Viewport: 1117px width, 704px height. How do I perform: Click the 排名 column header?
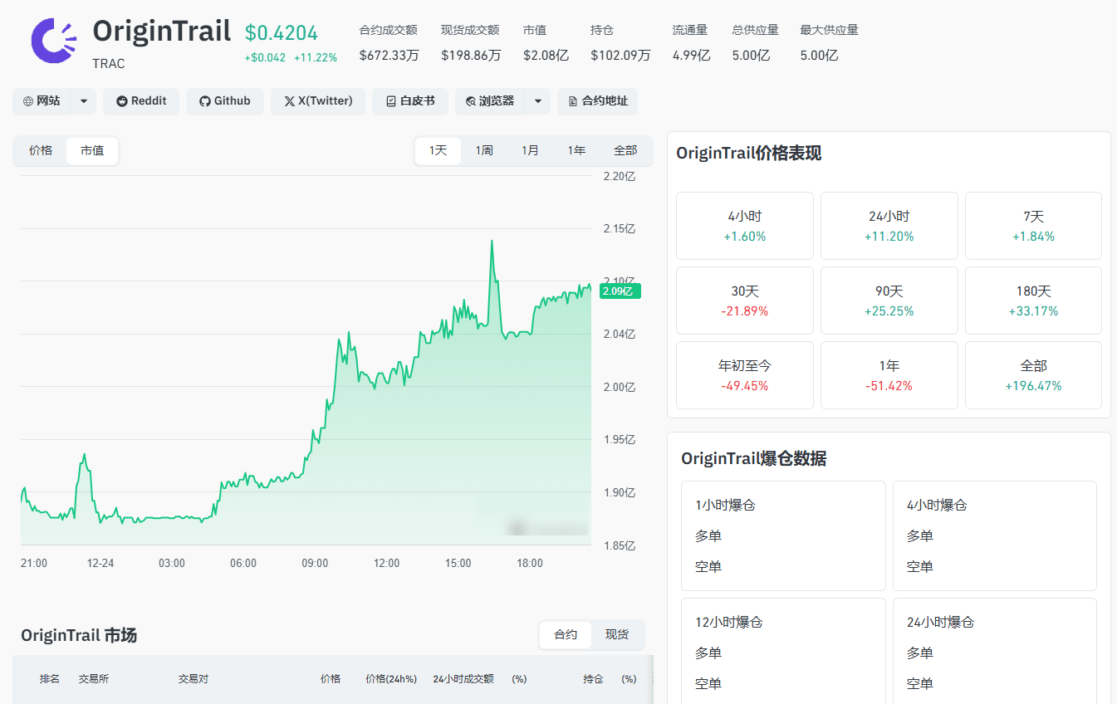pyautogui.click(x=50, y=679)
